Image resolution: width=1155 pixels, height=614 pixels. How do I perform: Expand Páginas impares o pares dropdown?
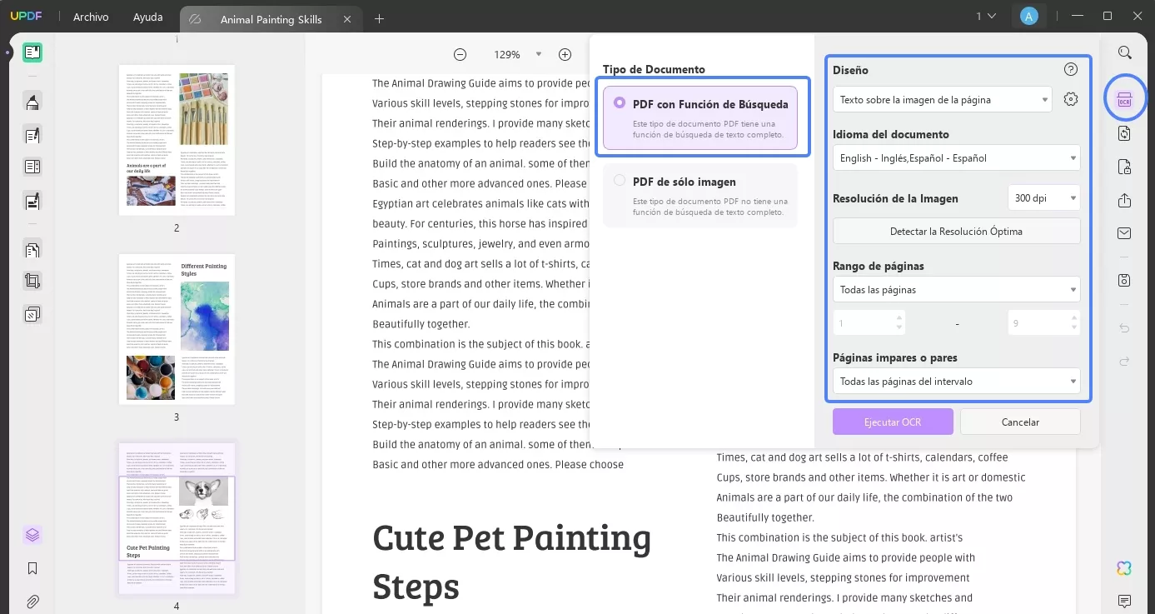tap(956, 382)
